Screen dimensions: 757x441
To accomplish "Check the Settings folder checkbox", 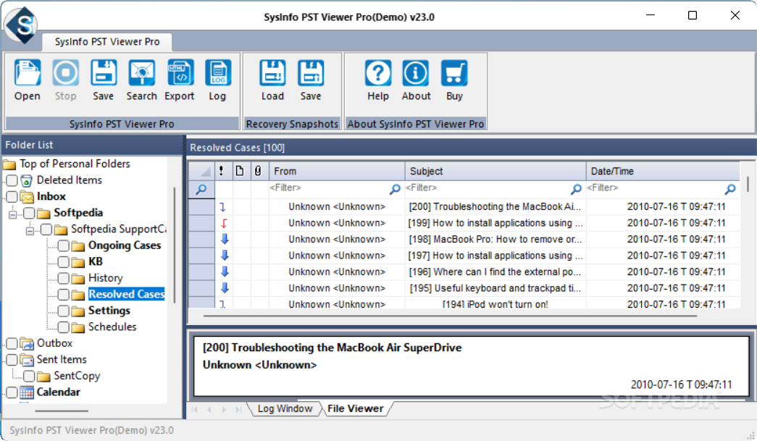I will (x=63, y=311).
